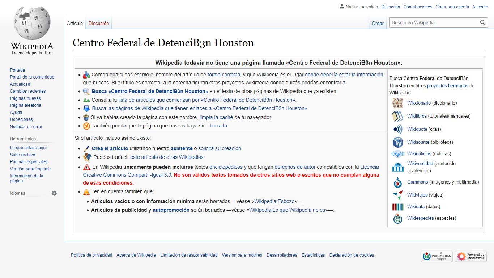Switch to the Artículo tab
This screenshot has height=278, width=494.
[x=75, y=23]
